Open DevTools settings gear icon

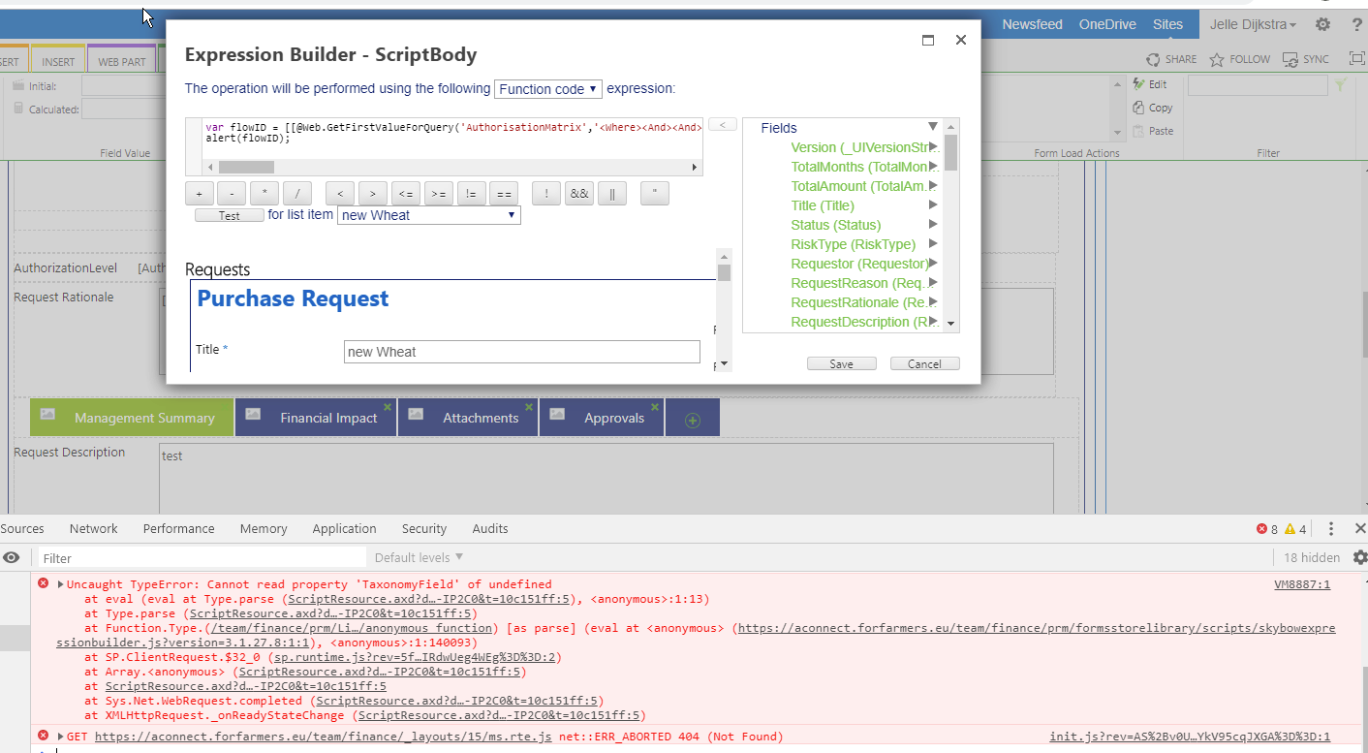click(1359, 557)
